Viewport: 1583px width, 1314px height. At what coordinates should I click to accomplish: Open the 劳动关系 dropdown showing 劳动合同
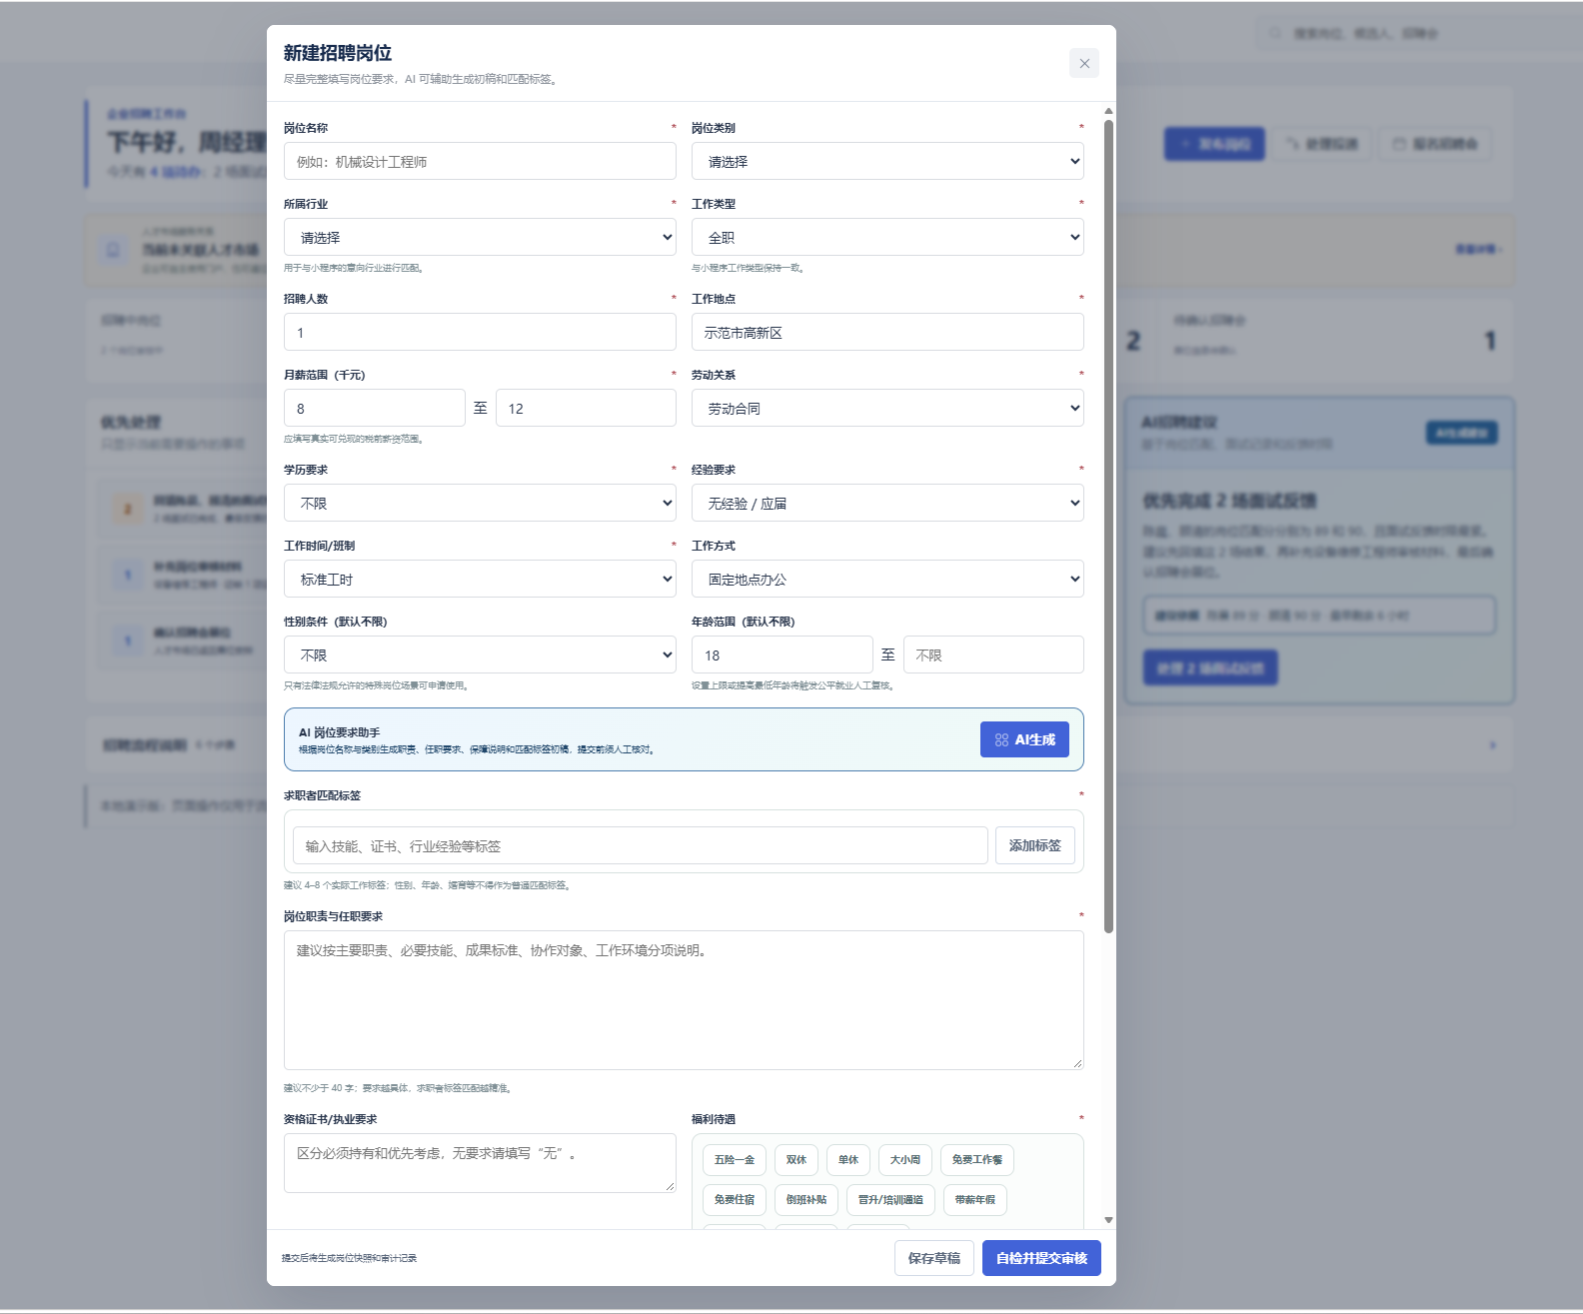[x=887, y=408]
